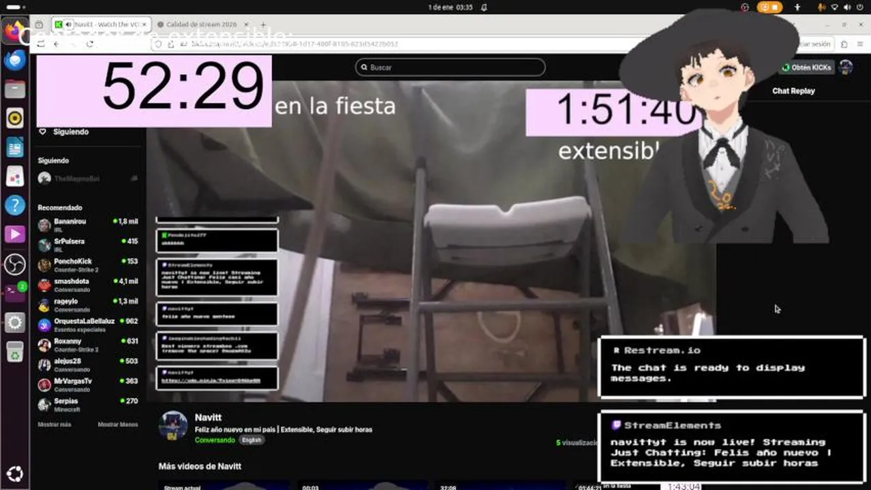Viewport: 871px width, 490px height.
Task: Click the Chat Replay header text
Action: coord(793,91)
